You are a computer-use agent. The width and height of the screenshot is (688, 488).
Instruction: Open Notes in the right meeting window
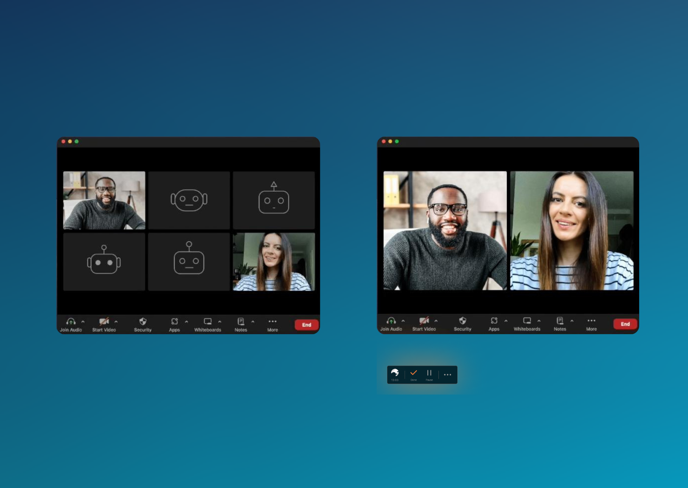coord(559,321)
